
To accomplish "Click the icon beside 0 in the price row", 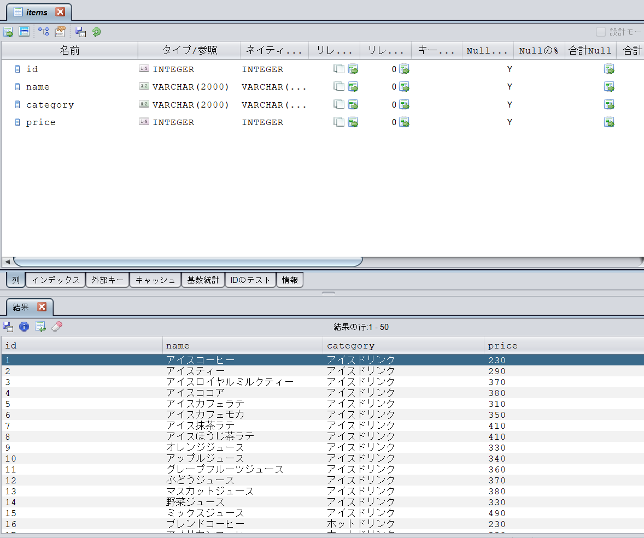I will 404,122.
